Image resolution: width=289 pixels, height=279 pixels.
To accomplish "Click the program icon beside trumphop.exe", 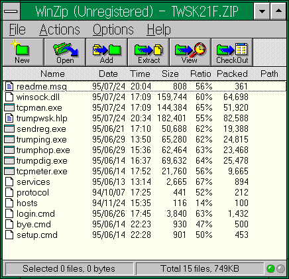I will (9, 150).
